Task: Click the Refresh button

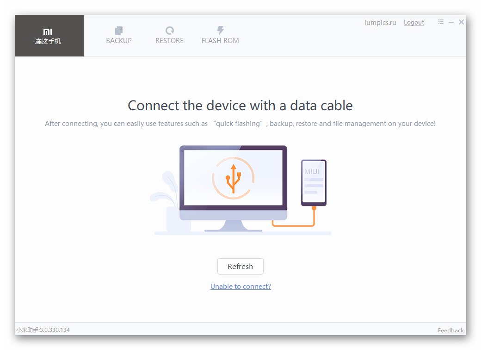Action: tap(240, 267)
